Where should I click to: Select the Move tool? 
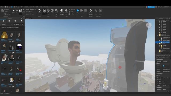tap(17, 11)
